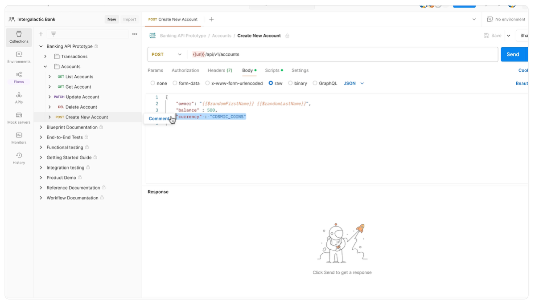
Task: Click the no environment icon
Action: click(490, 19)
